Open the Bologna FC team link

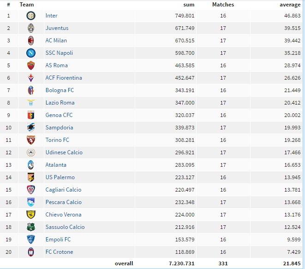(60, 90)
